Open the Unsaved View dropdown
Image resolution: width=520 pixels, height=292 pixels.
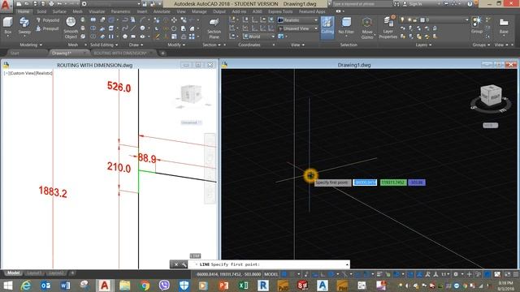[298, 29]
